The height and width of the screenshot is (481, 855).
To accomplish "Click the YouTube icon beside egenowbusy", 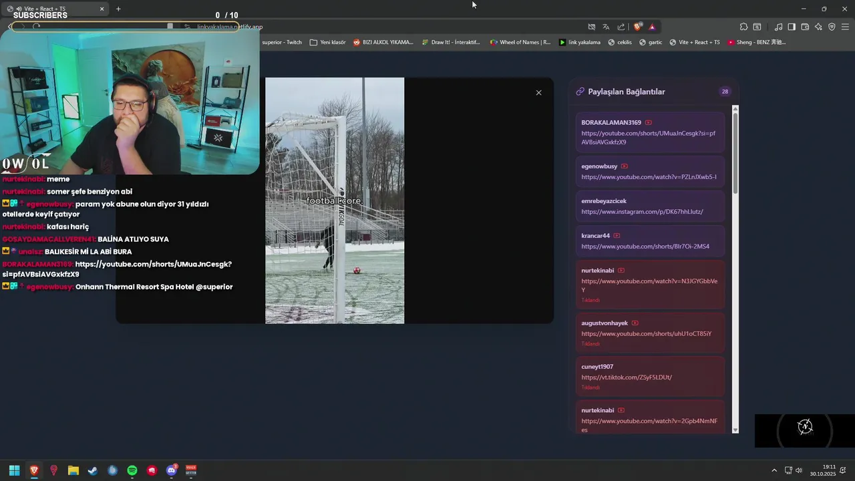I will (x=625, y=166).
